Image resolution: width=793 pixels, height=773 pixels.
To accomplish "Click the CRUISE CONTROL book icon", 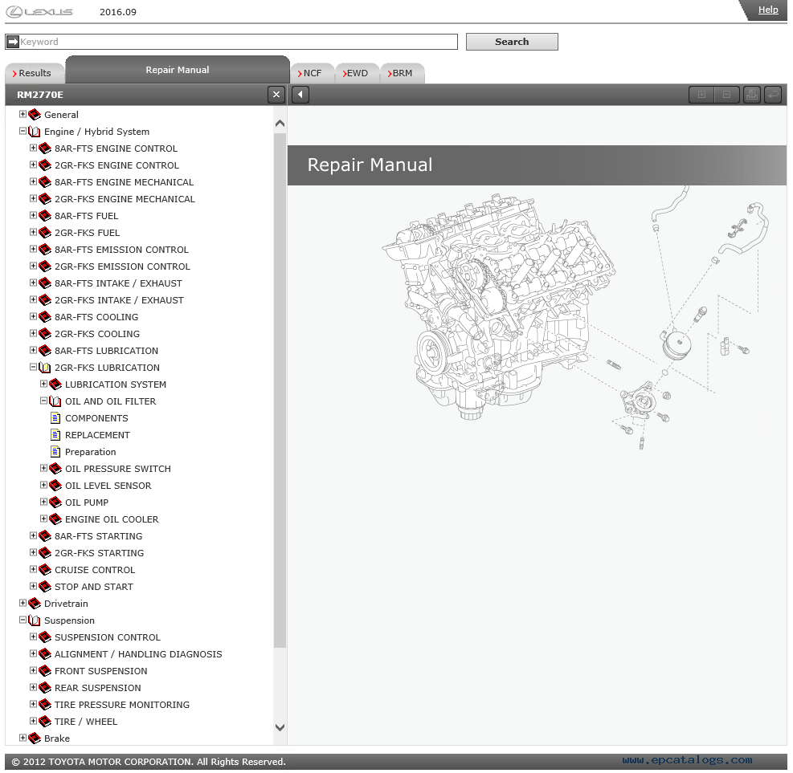I will 45,569.
